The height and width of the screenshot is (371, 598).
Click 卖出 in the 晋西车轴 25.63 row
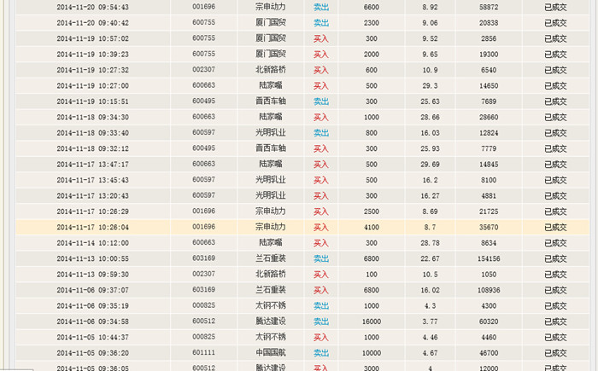tap(320, 101)
